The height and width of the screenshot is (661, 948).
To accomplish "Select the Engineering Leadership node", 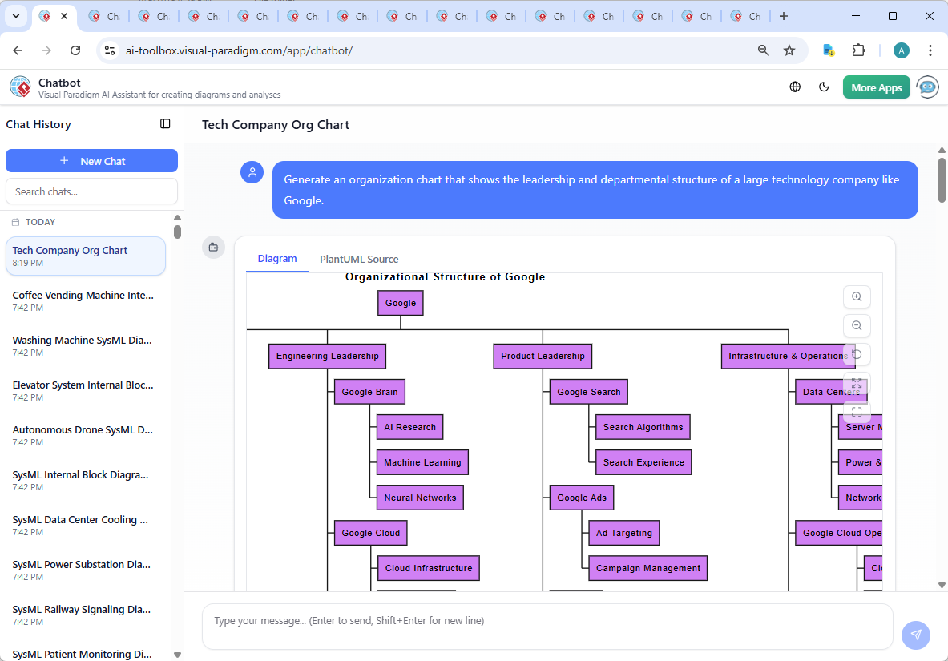I will [x=327, y=357].
